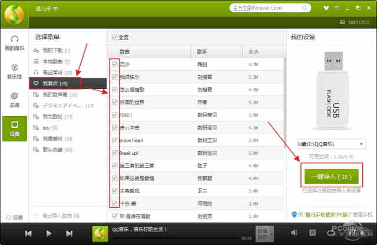The width and height of the screenshot is (377, 245).
Task: Open the 最近导入歌曲 entry at the bottom of the list
Action: coord(57,216)
